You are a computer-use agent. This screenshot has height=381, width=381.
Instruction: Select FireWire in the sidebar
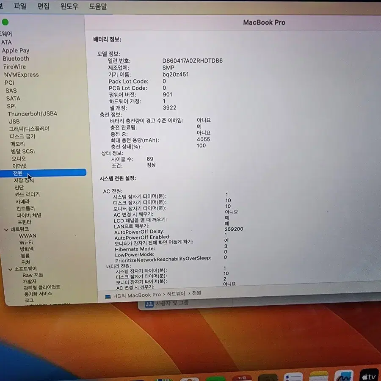[14, 66]
